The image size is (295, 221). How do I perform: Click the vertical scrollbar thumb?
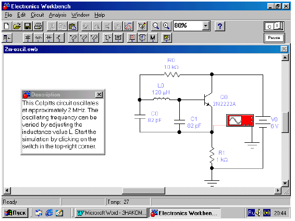coord(285,122)
